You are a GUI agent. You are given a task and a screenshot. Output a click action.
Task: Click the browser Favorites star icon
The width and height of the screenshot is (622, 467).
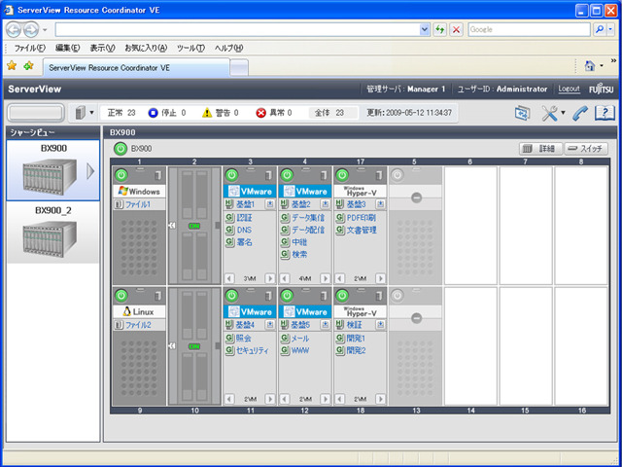point(12,65)
